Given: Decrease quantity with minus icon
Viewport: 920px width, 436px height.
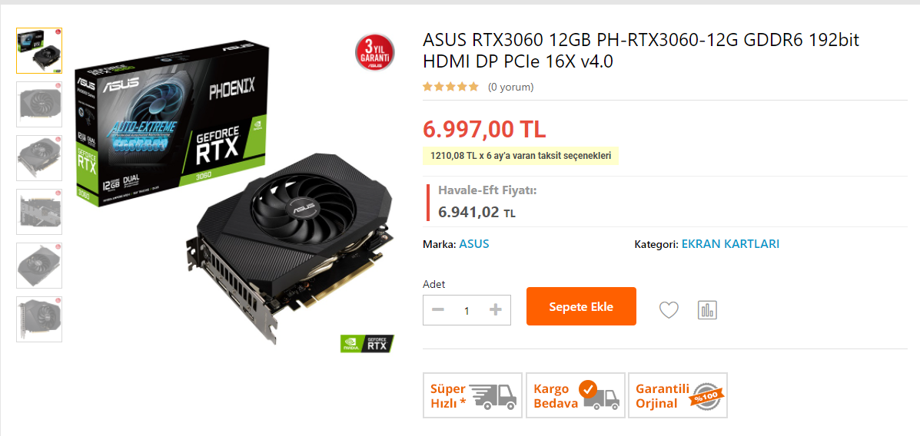Looking at the screenshot, I should pos(437,310).
